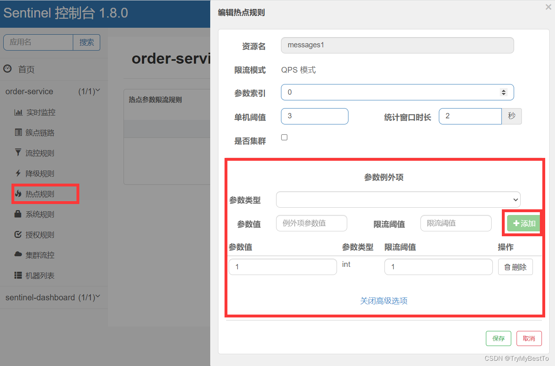
Task: Collapse the order-service app chevron
Action: 97,91
